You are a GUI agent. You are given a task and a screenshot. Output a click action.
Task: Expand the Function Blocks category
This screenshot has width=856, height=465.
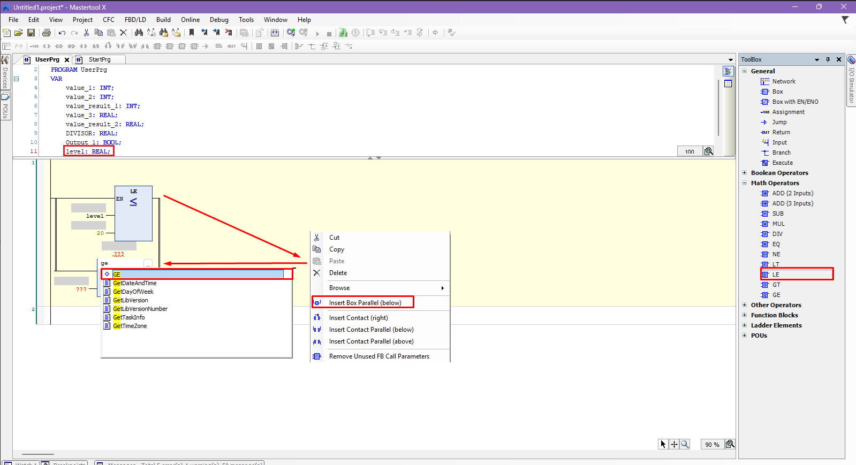pos(744,315)
